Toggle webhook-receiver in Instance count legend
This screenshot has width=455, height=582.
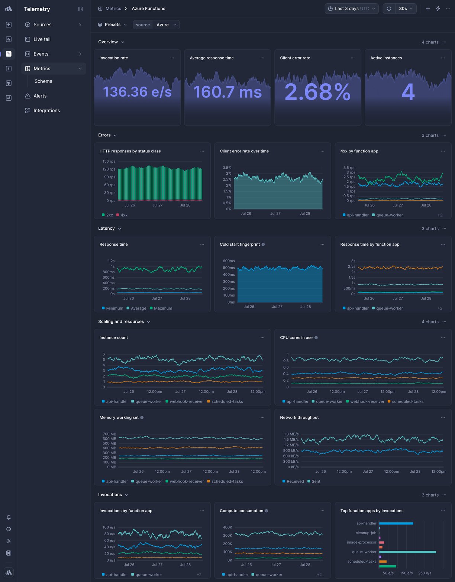click(x=185, y=402)
